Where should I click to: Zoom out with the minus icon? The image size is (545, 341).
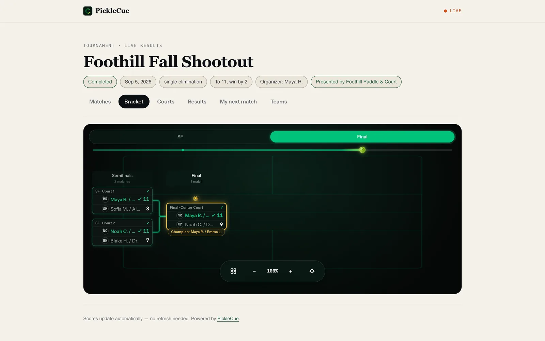tap(254, 271)
